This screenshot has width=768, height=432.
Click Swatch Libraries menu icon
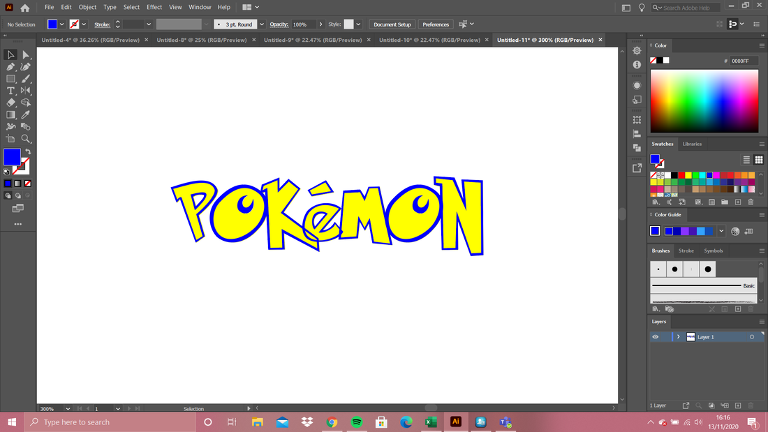656,202
